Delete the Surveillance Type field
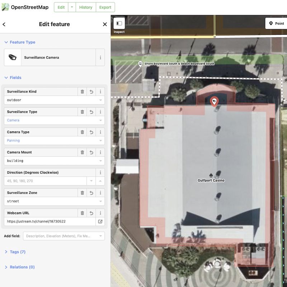This screenshot has height=287, width=287. [83, 112]
